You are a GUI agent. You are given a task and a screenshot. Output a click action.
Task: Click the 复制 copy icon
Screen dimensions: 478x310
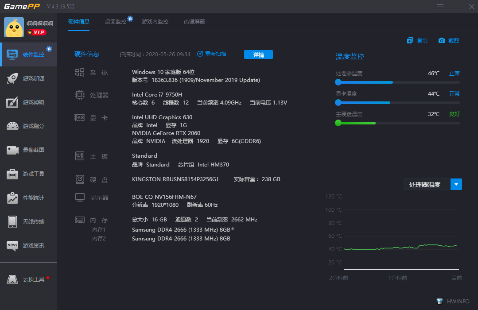pos(417,40)
